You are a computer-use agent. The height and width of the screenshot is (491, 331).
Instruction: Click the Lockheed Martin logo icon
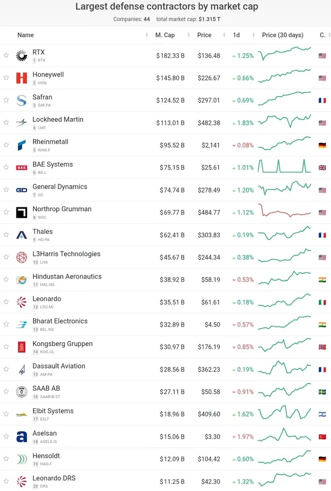click(x=22, y=123)
